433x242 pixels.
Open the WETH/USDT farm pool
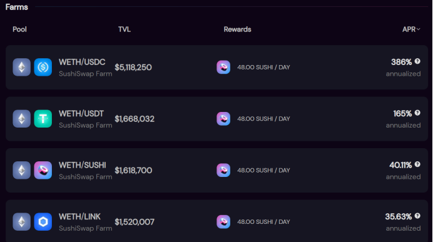[x=216, y=119]
